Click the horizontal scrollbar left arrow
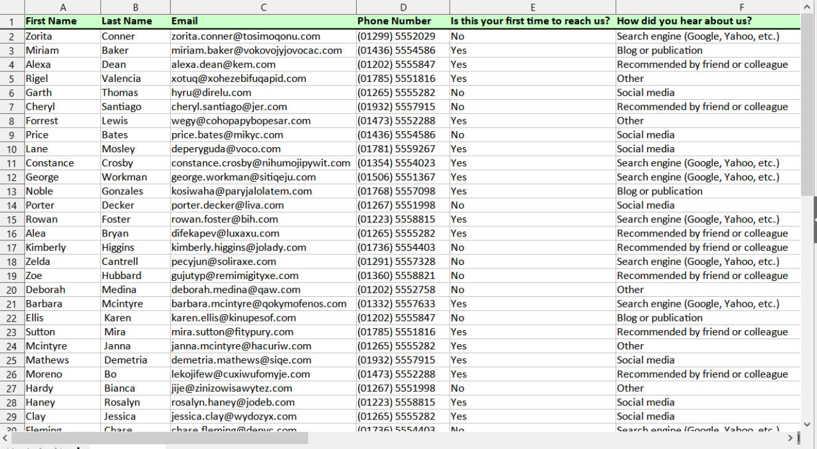The width and height of the screenshot is (817, 449). pos(6,438)
